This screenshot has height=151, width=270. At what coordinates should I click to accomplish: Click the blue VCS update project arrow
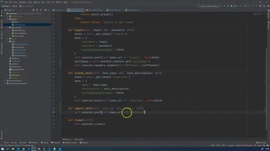click(x=249, y=6)
